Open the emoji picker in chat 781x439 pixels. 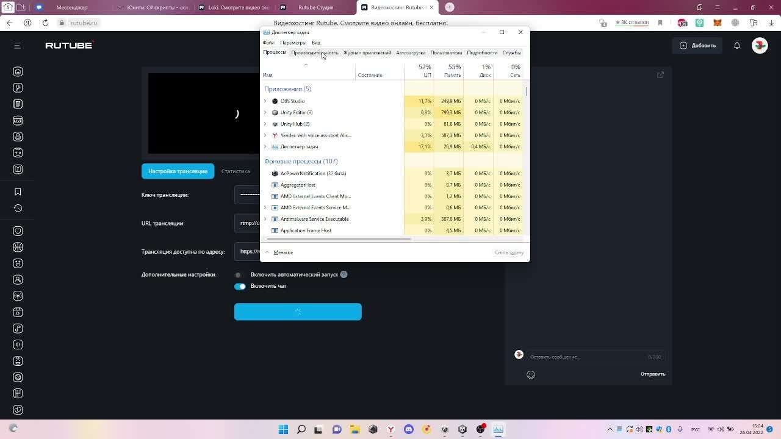[531, 375]
